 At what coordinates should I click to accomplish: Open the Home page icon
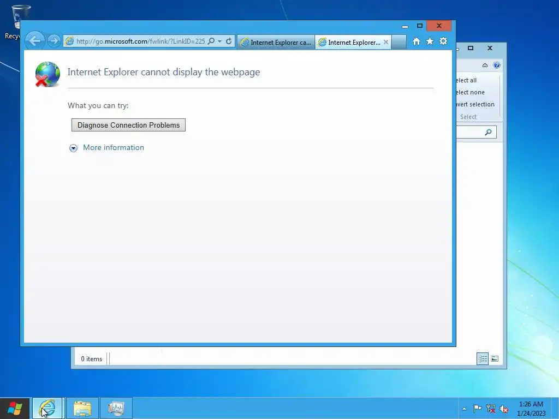(416, 41)
